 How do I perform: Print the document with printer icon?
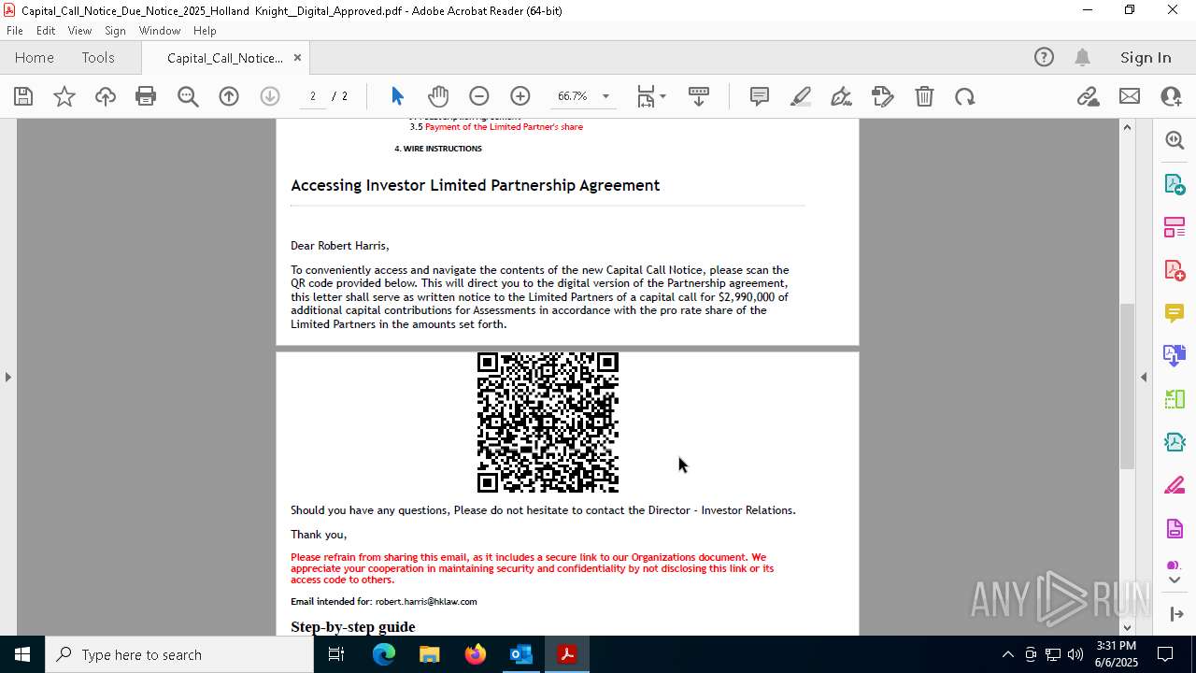pos(146,96)
